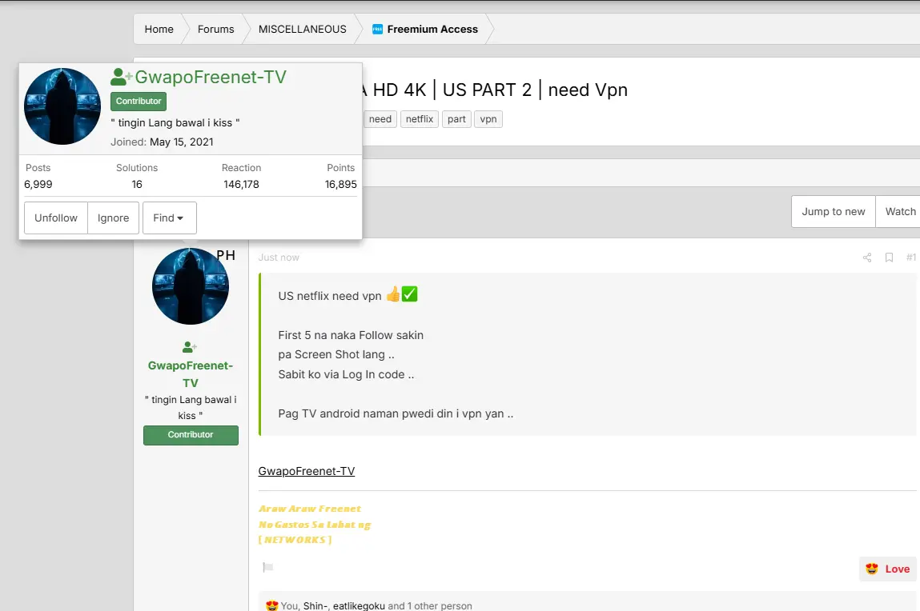Screen dimensions: 920x611
Task: Click follow-user icon under post avatar
Action: [x=190, y=347]
